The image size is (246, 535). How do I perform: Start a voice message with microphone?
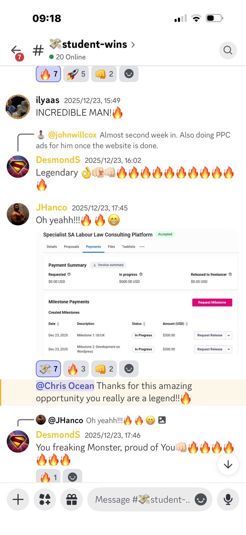(228, 500)
